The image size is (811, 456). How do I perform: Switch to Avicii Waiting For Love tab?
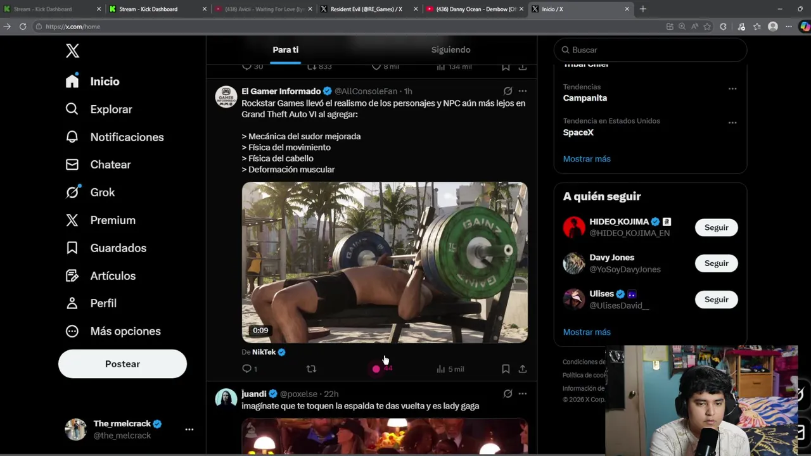[263, 9]
